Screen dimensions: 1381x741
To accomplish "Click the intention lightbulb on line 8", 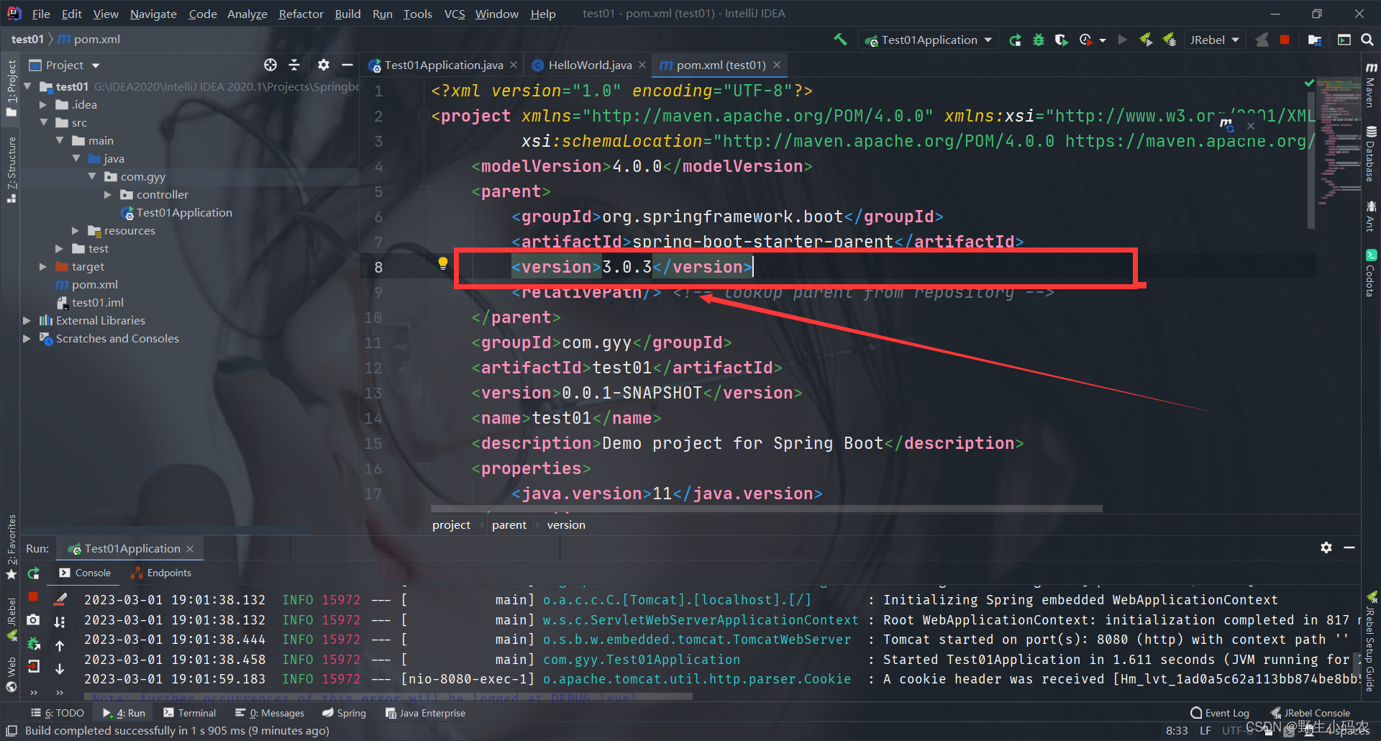I will click(x=443, y=263).
